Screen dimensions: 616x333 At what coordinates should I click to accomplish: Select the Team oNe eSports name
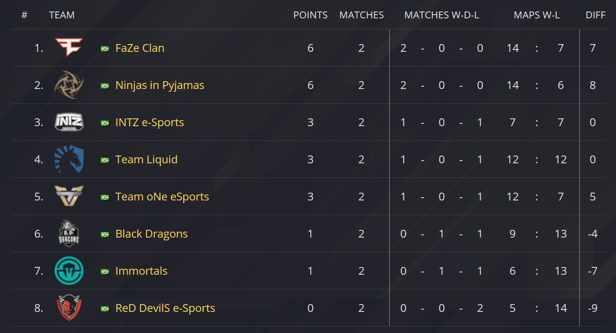pyautogui.click(x=162, y=197)
